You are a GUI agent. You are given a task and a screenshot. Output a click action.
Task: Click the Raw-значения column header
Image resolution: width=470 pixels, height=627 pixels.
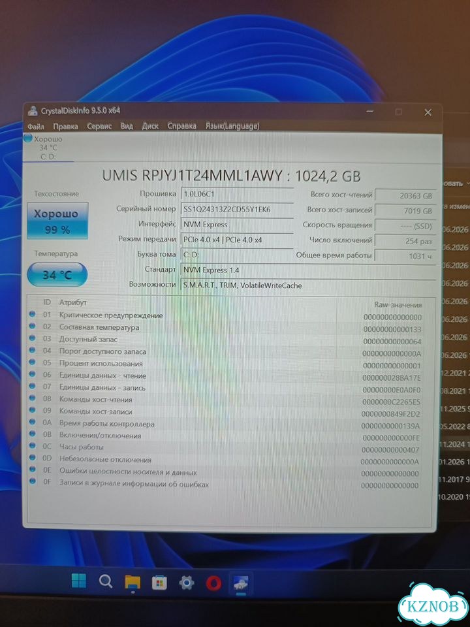pos(398,305)
